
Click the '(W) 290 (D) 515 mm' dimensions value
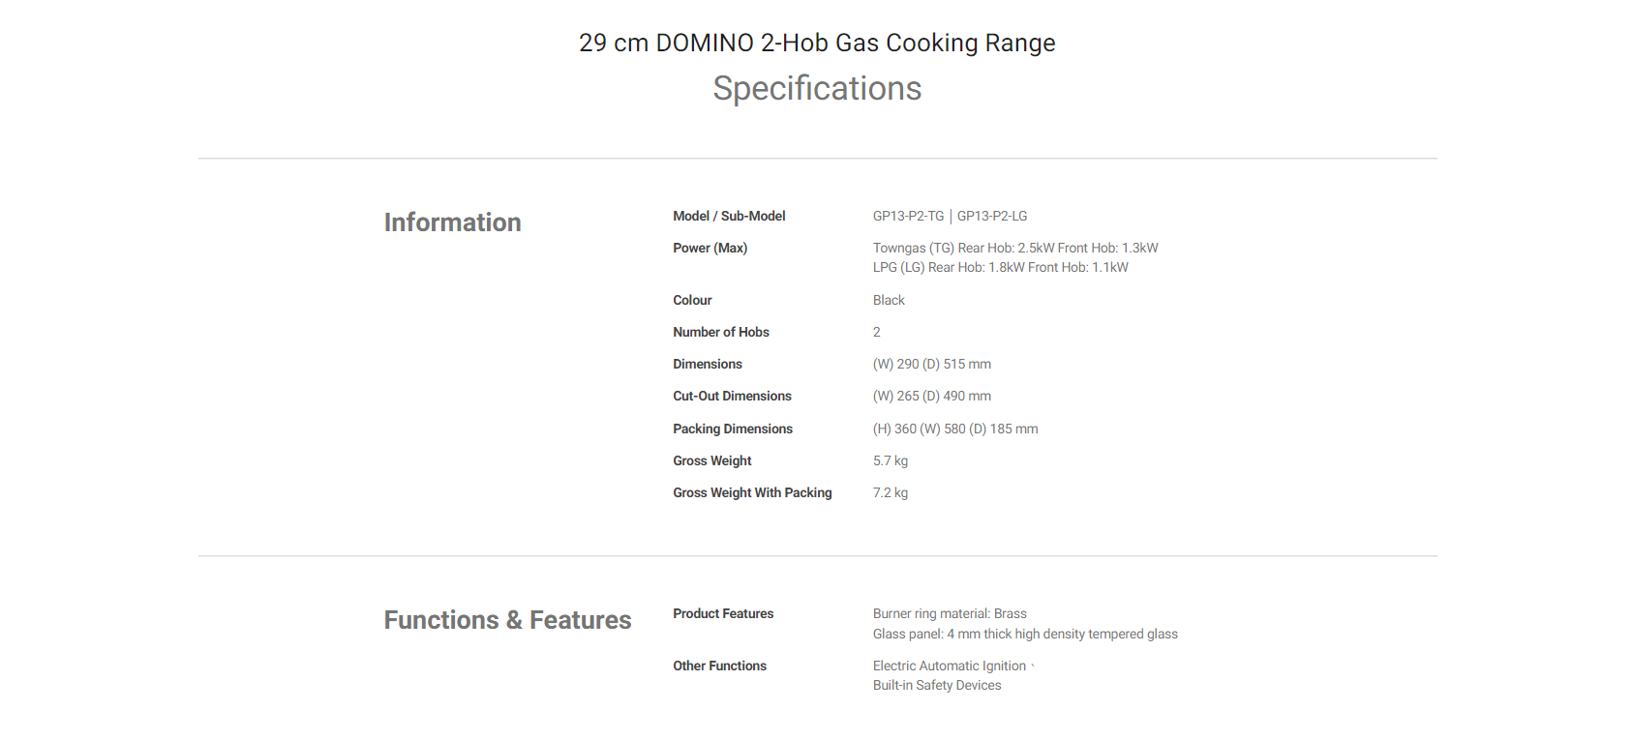pos(931,364)
